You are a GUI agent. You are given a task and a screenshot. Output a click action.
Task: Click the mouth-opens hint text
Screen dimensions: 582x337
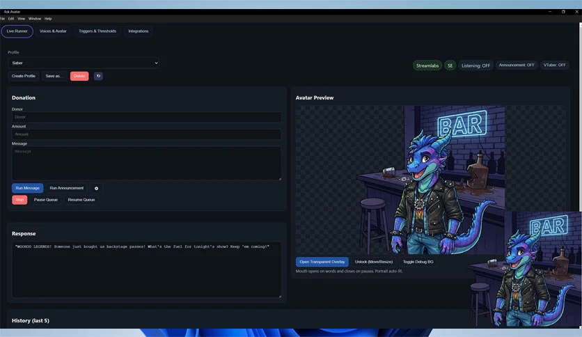(x=349, y=272)
